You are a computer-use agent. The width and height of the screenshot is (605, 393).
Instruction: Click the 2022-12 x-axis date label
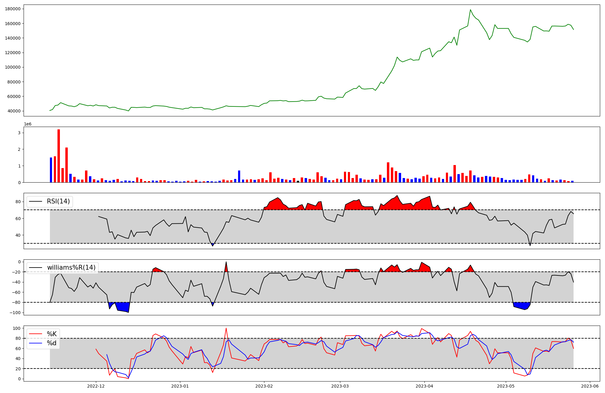click(x=96, y=386)
